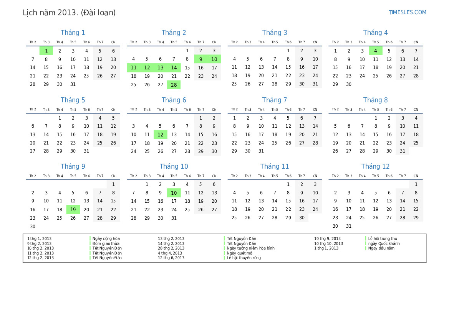Click day 31 in Tháng 8

[x=402, y=151]
